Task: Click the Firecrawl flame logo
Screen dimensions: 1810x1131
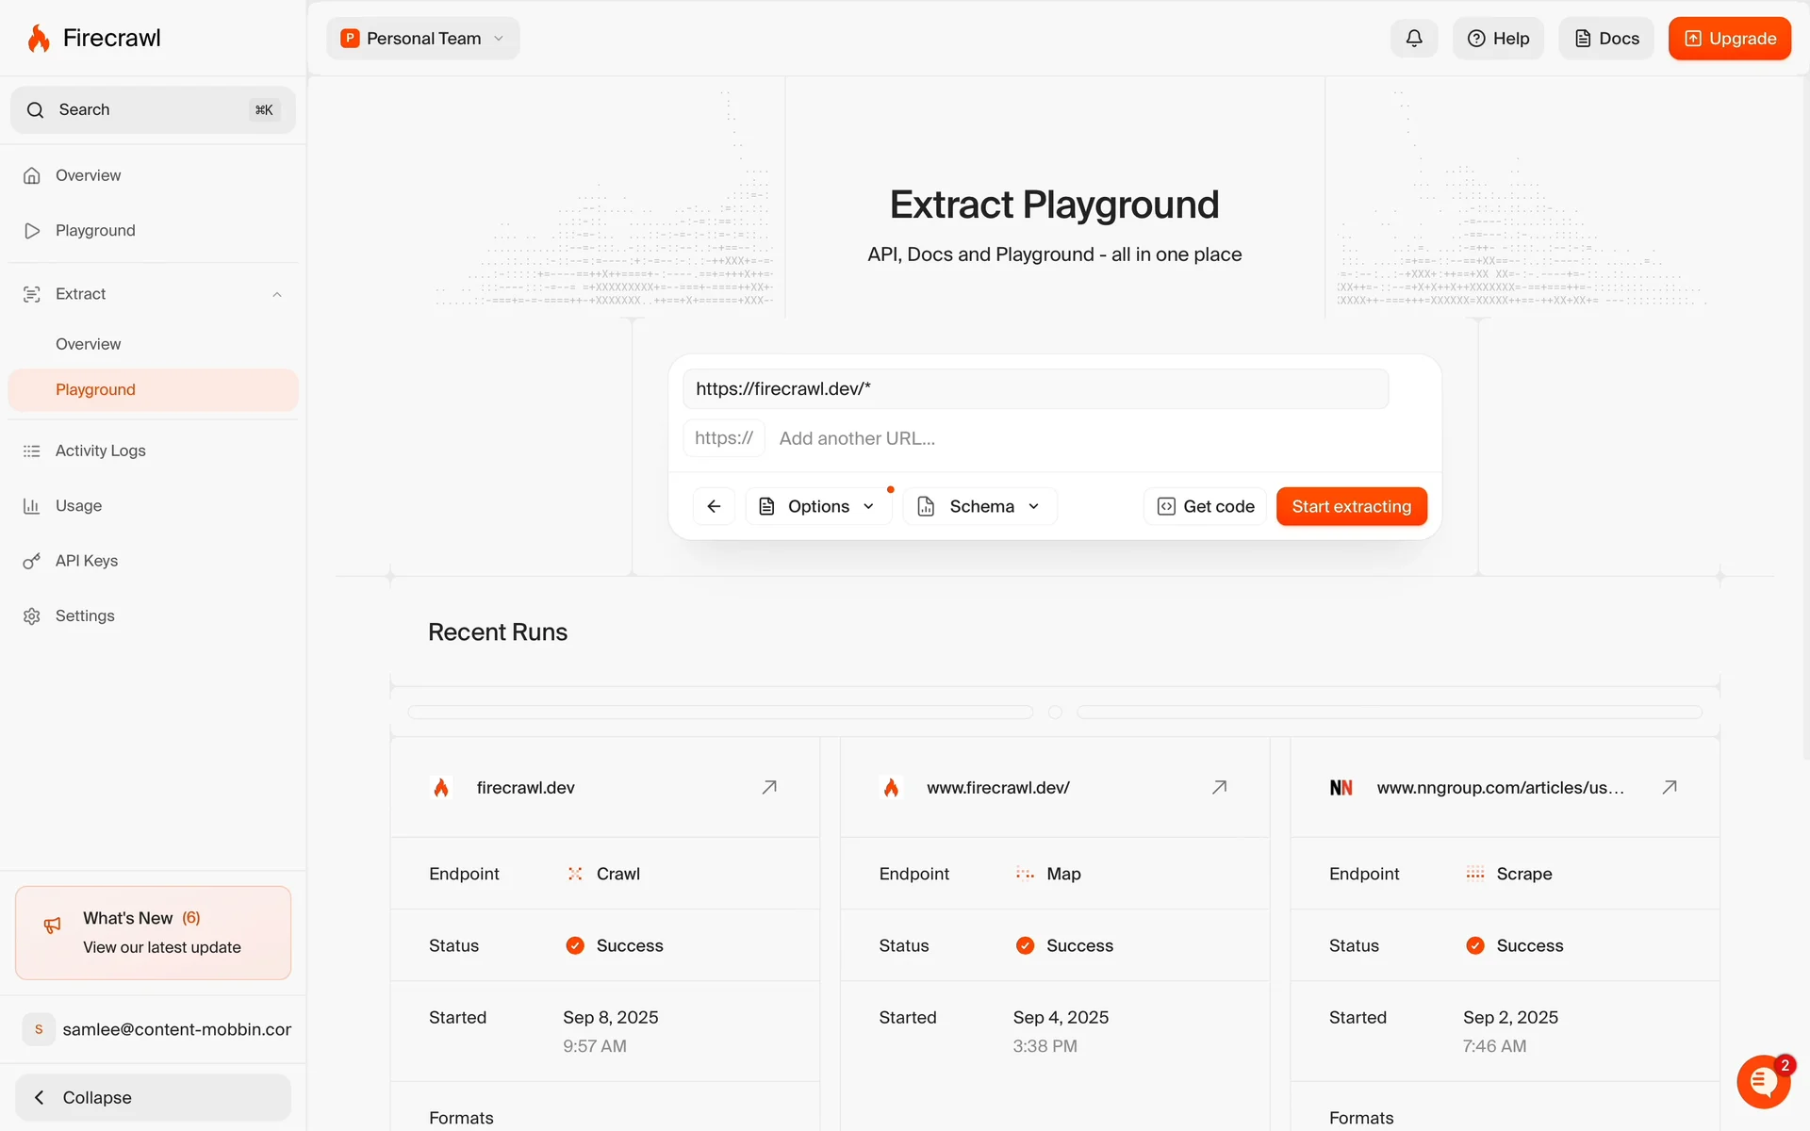Action: [39, 39]
